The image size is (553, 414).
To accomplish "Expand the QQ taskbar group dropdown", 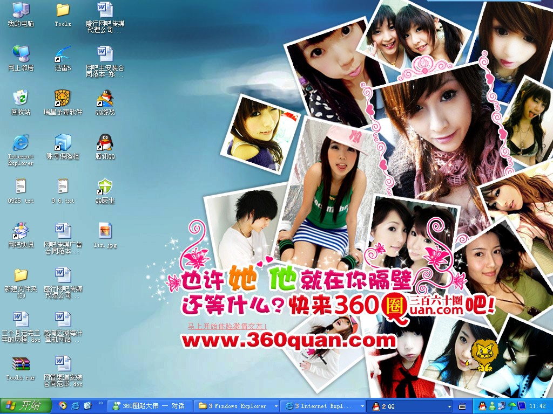I will coord(449,406).
